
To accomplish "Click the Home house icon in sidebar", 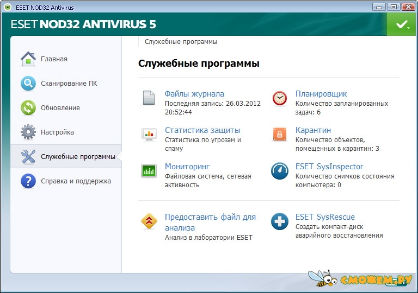I will [x=28, y=59].
